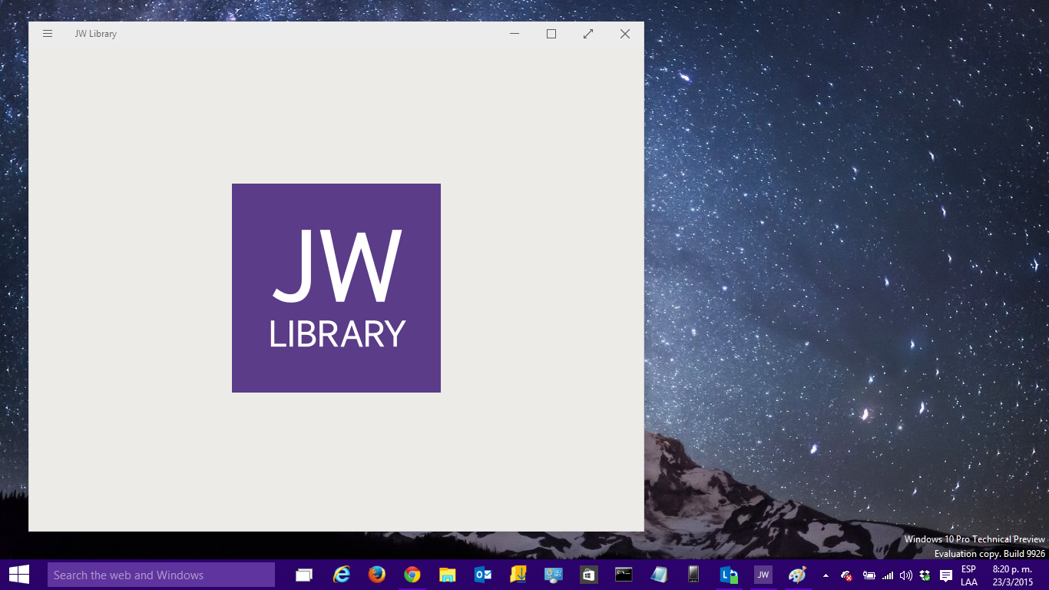1049x590 pixels.
Task: Open Paint from the taskbar
Action: [x=798, y=575]
